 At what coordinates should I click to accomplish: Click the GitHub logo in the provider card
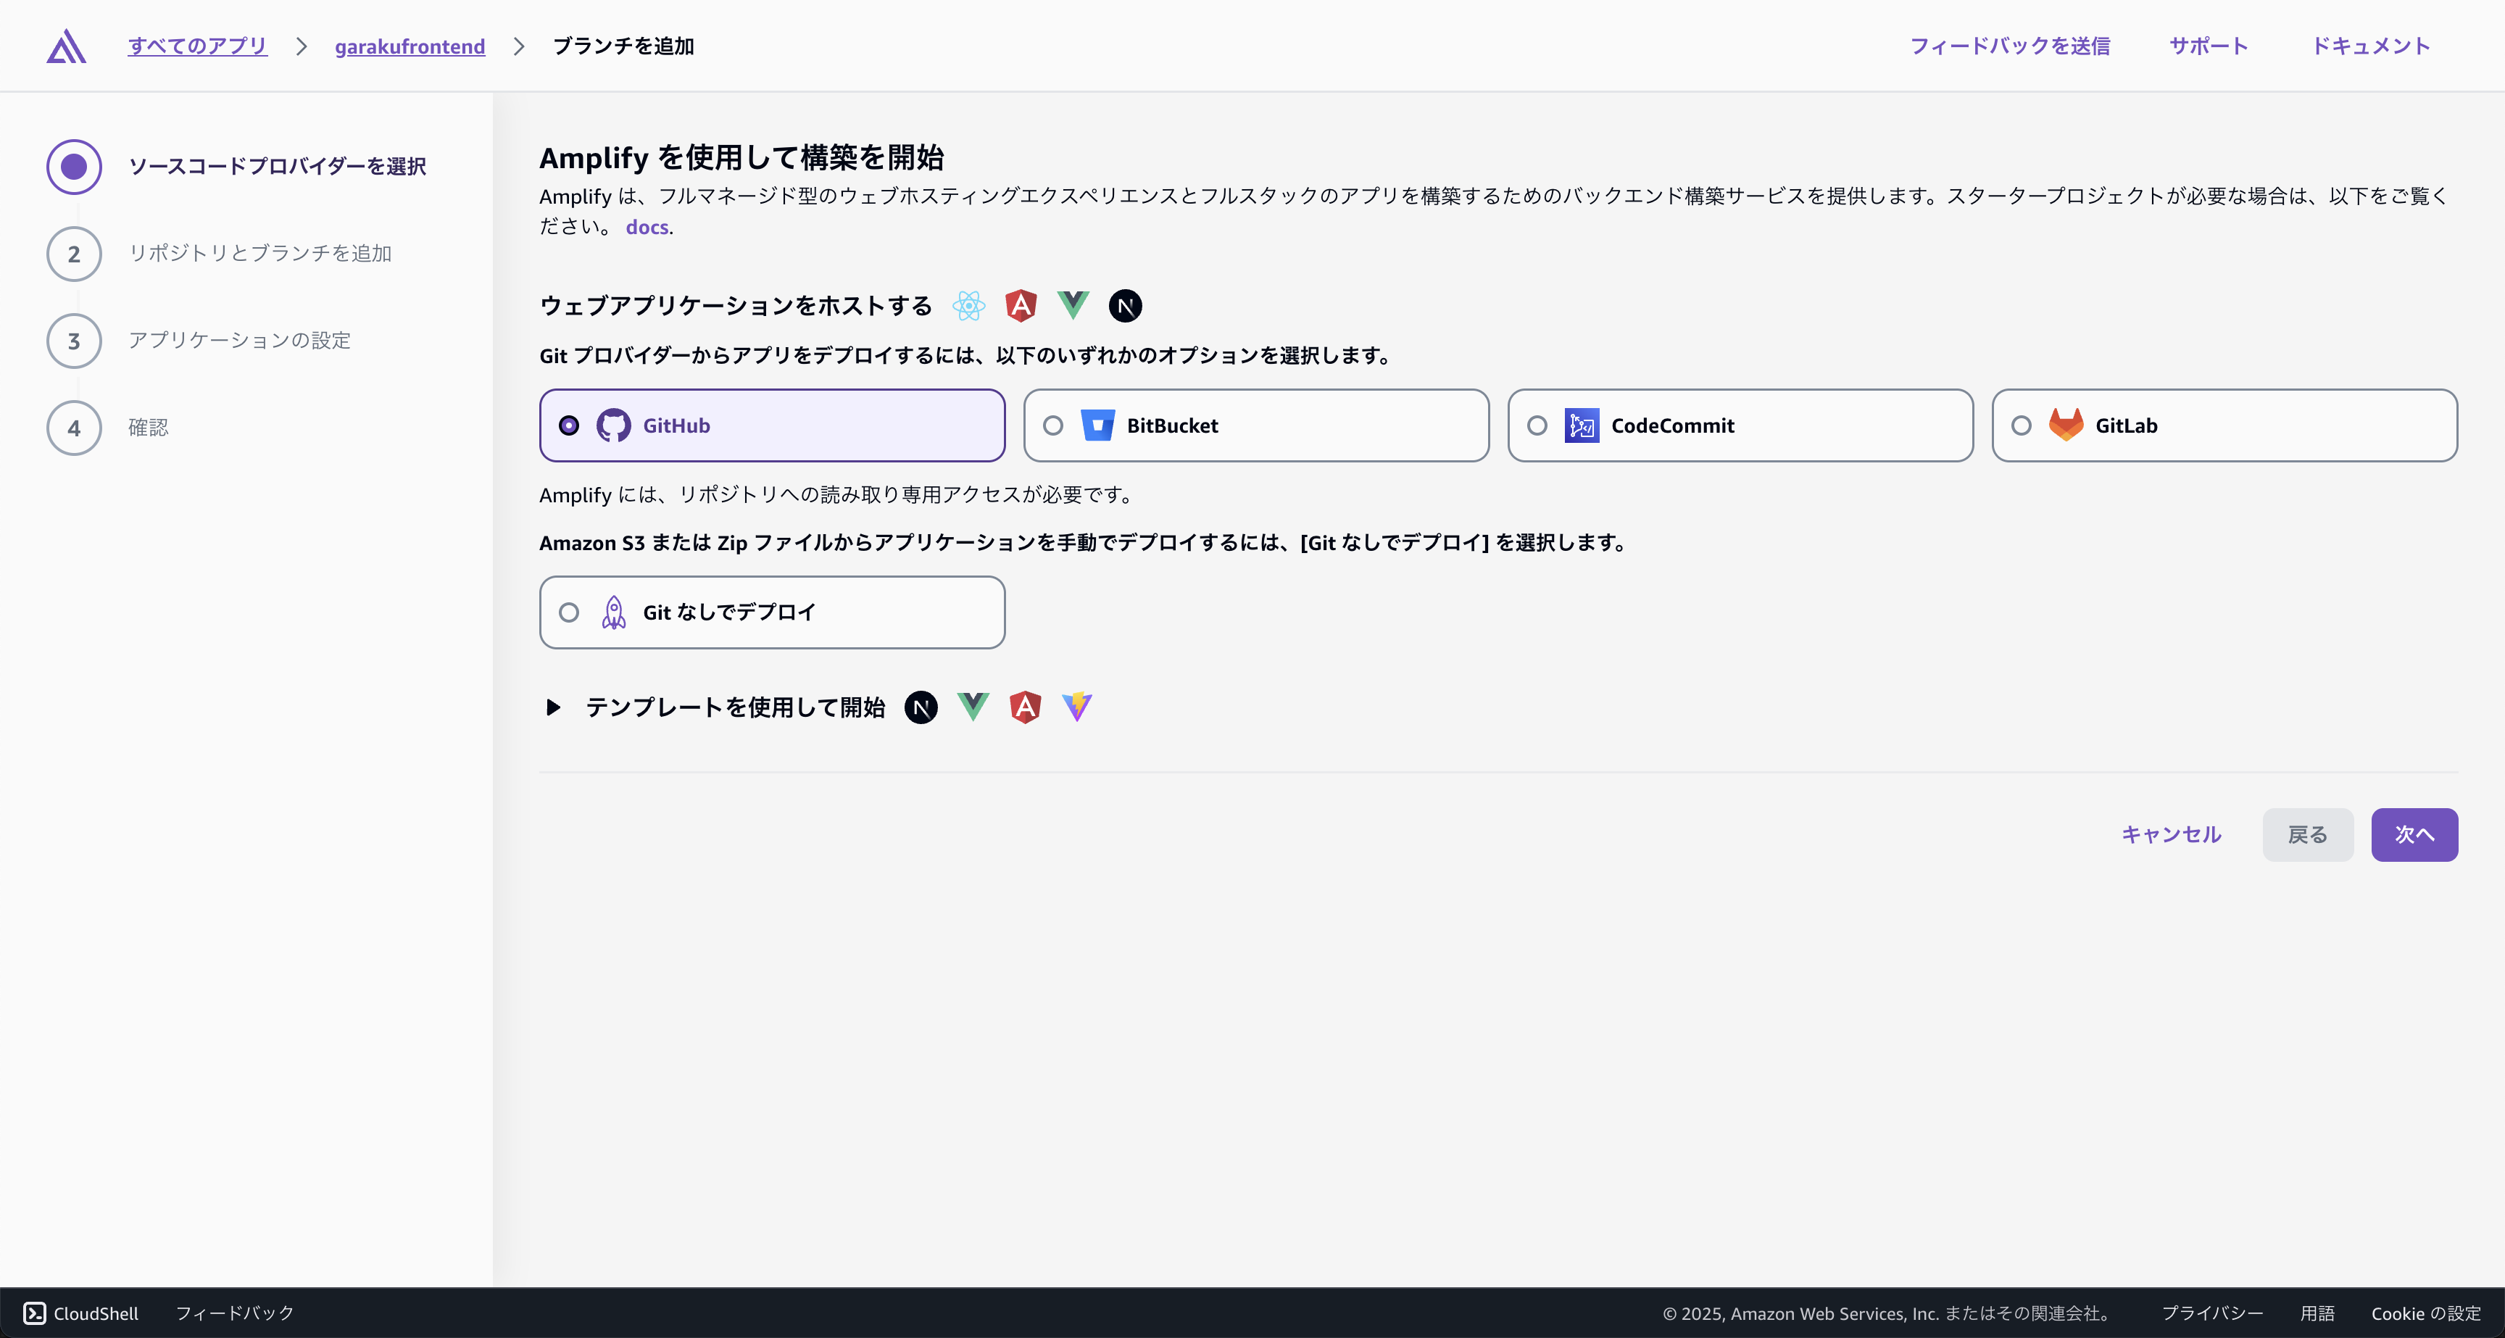click(x=612, y=425)
